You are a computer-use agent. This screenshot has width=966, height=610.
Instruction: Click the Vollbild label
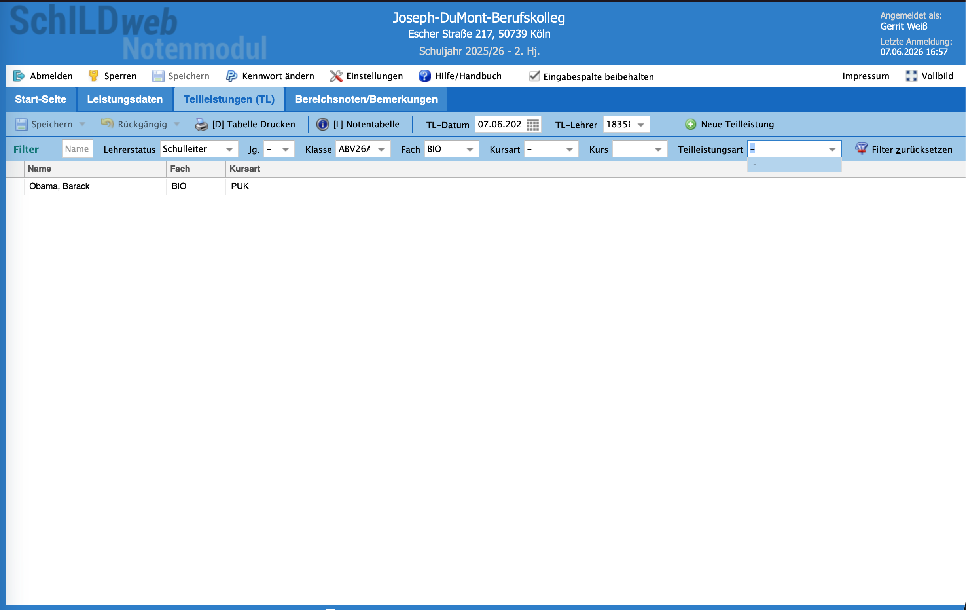tap(937, 76)
